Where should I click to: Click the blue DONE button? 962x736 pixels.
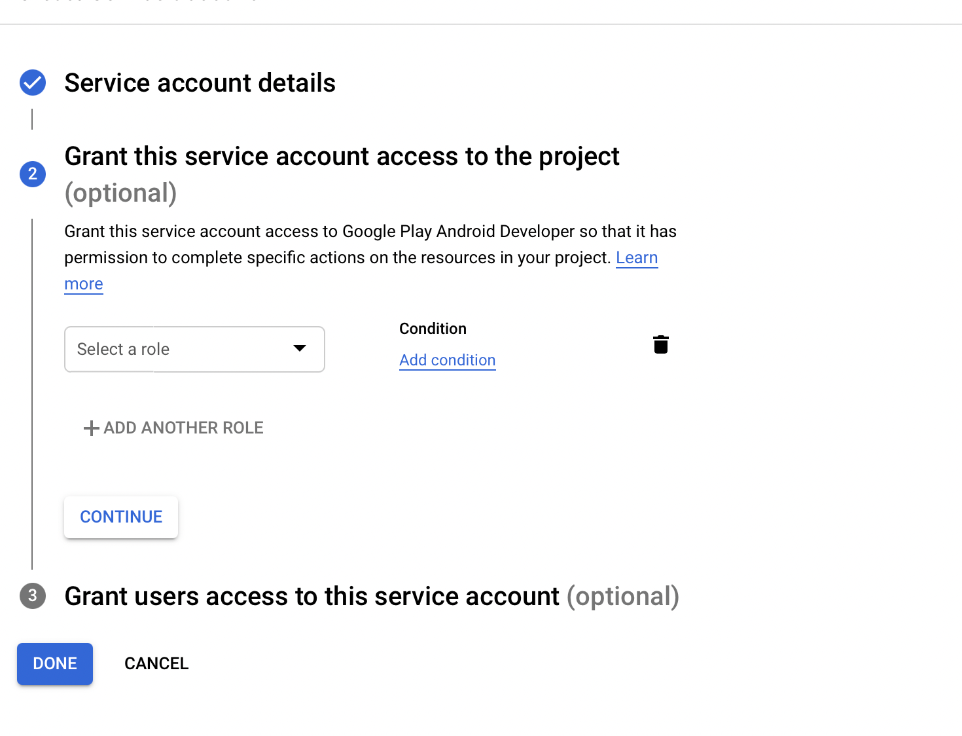tap(55, 664)
